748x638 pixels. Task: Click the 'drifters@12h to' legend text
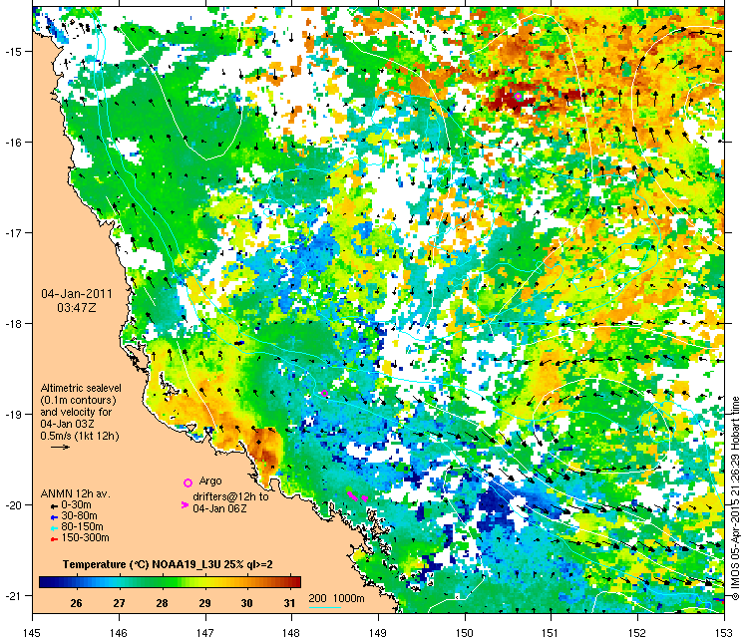pos(230,496)
